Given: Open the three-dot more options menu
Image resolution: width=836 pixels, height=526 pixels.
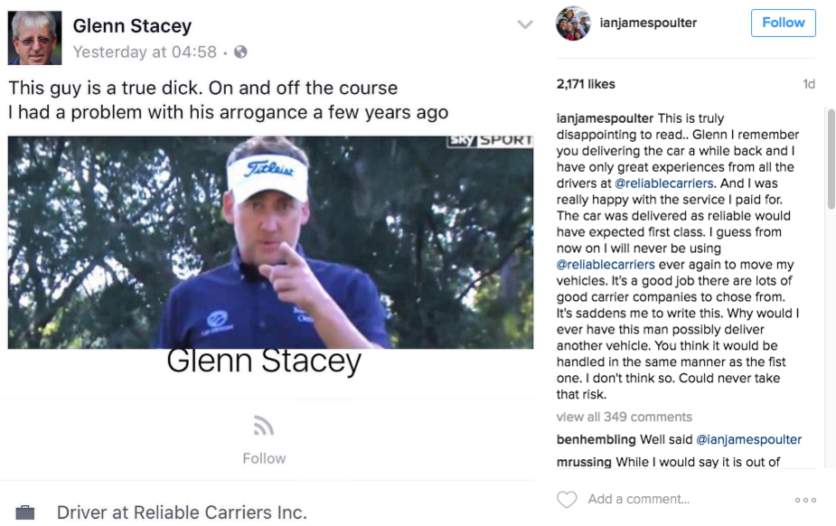Looking at the screenshot, I should point(805,500).
